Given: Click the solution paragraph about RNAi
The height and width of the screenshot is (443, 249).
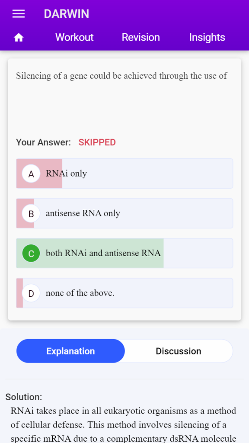Looking at the screenshot, I should [x=123, y=425].
